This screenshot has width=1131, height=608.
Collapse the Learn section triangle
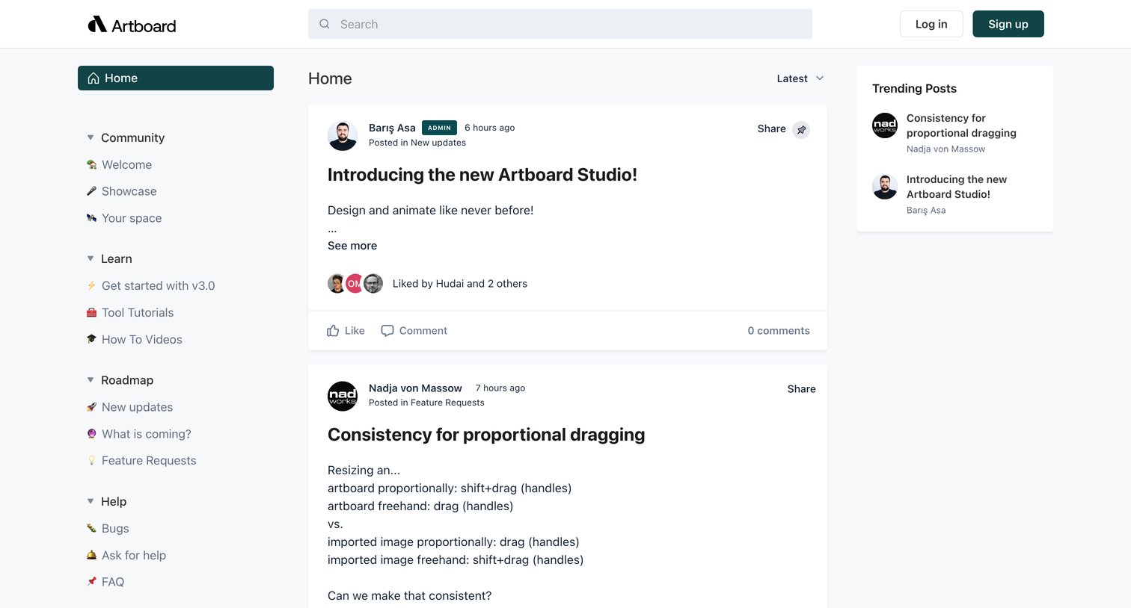[x=91, y=258]
